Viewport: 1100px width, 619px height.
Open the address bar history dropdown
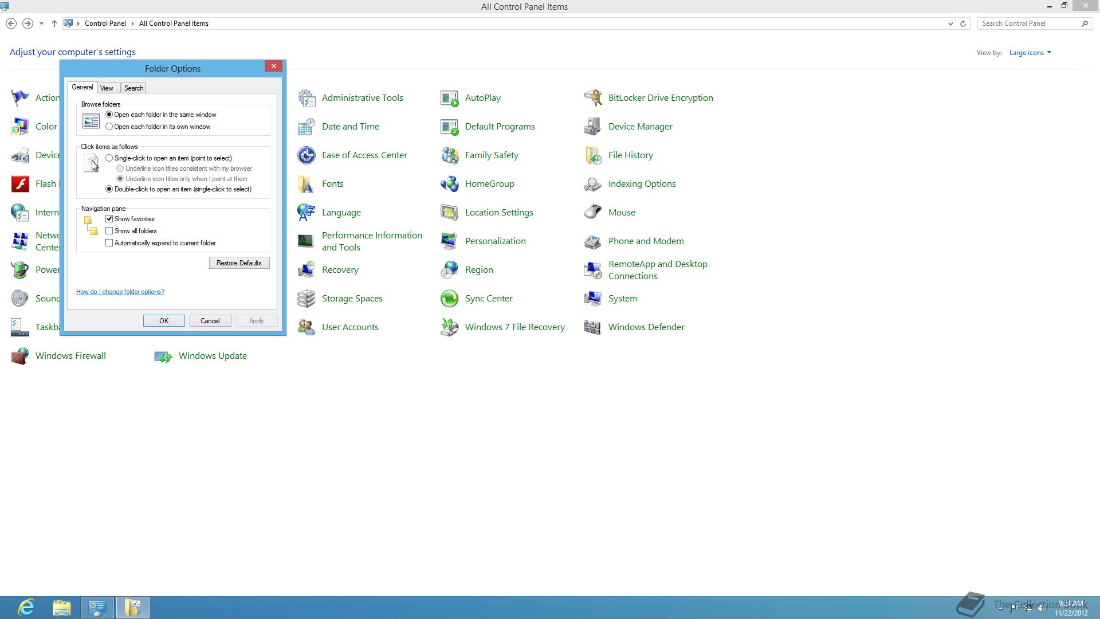coord(950,23)
